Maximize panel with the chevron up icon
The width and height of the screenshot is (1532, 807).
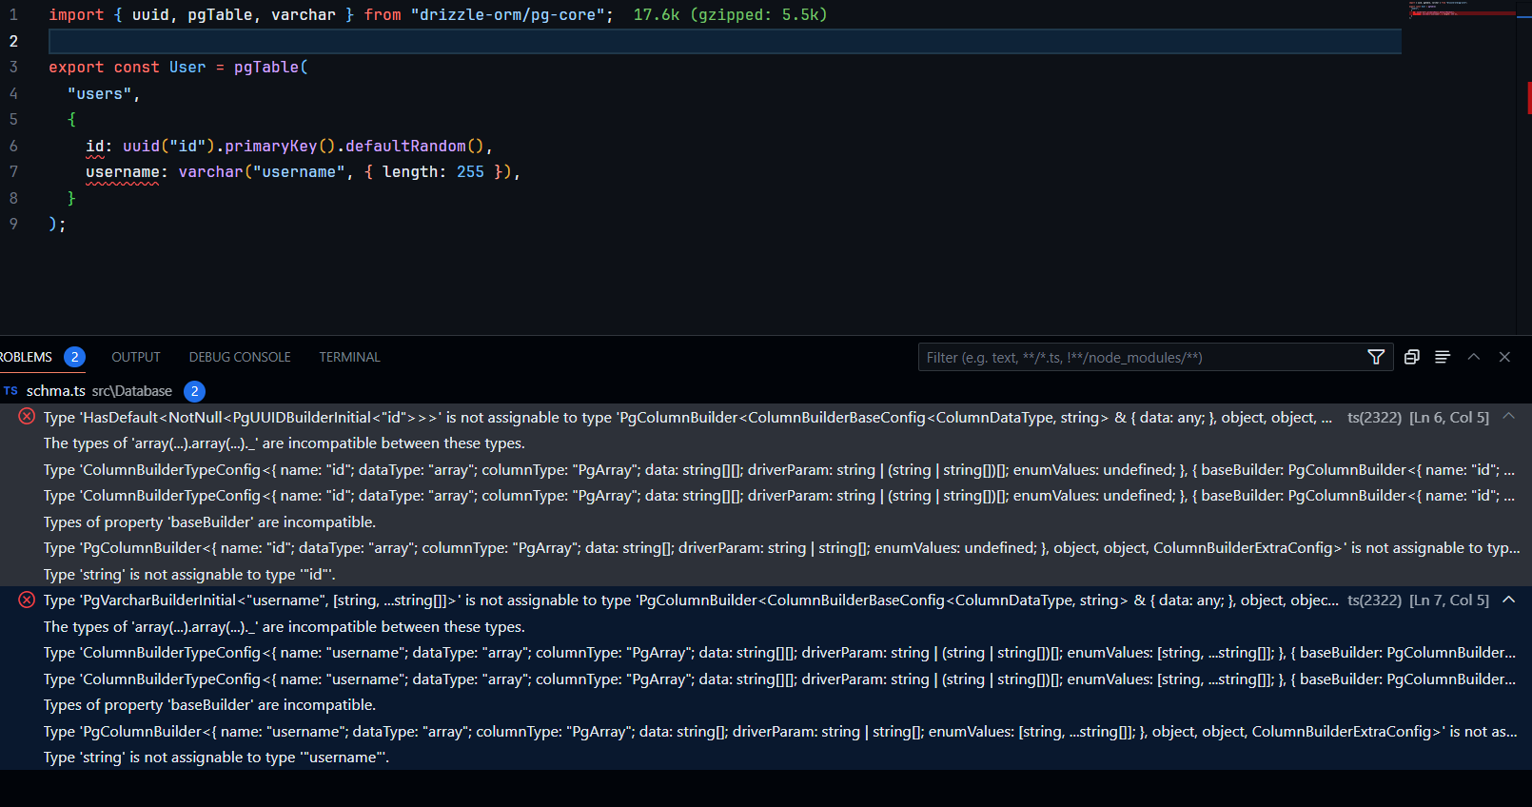(1473, 357)
